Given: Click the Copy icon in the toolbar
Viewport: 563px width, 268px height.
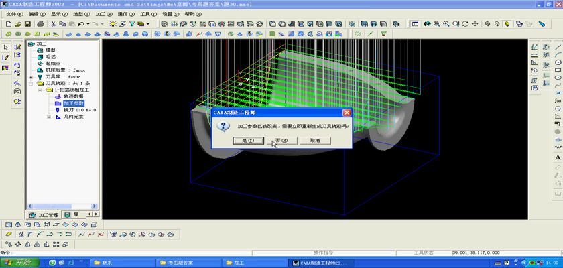Looking at the screenshot, I should [62, 24].
